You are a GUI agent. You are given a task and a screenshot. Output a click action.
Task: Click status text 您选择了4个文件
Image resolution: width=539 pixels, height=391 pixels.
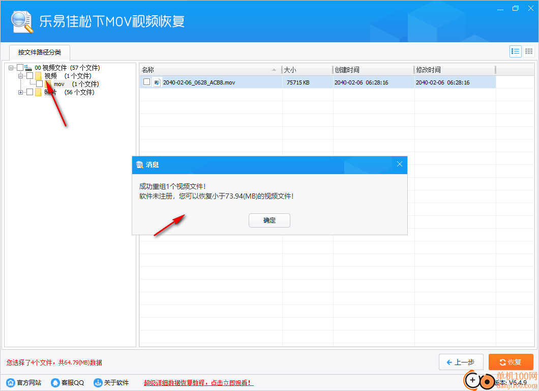54,362
